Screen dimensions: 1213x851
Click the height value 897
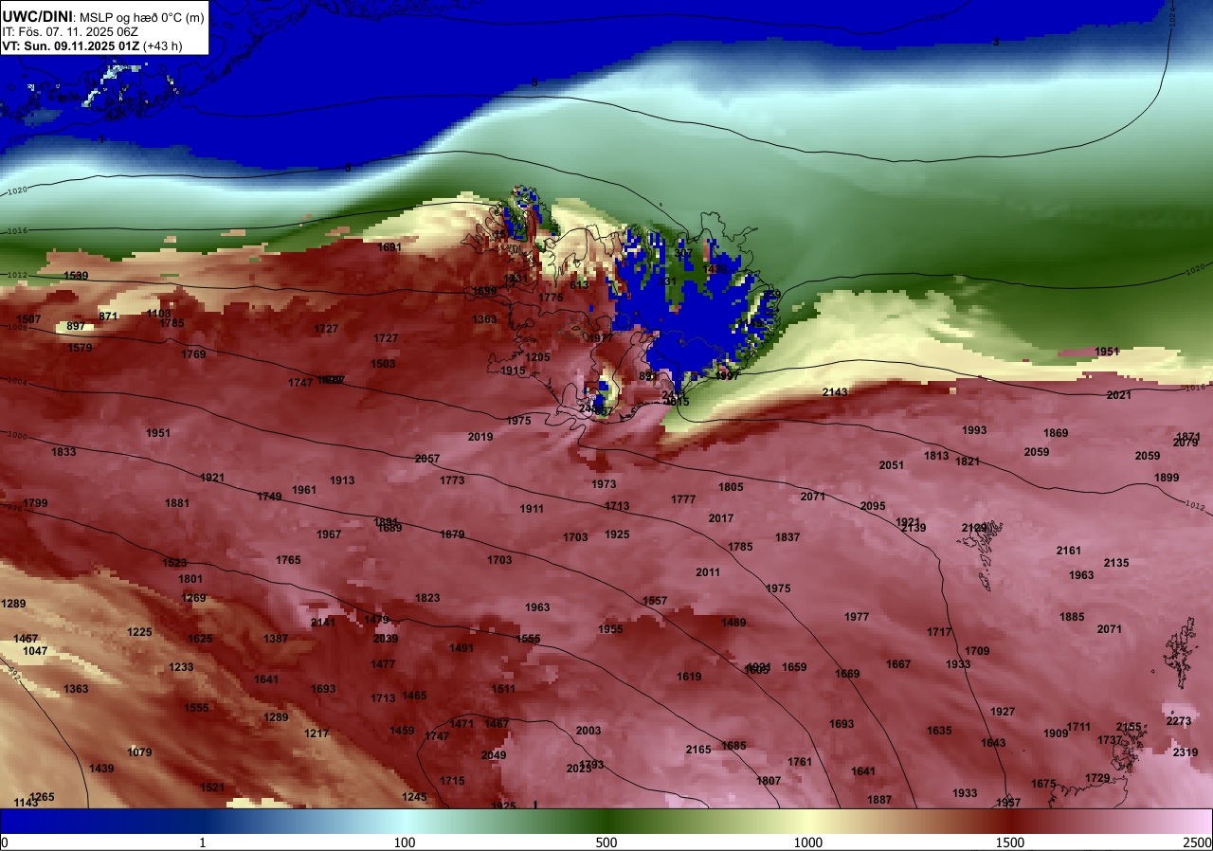pos(76,327)
